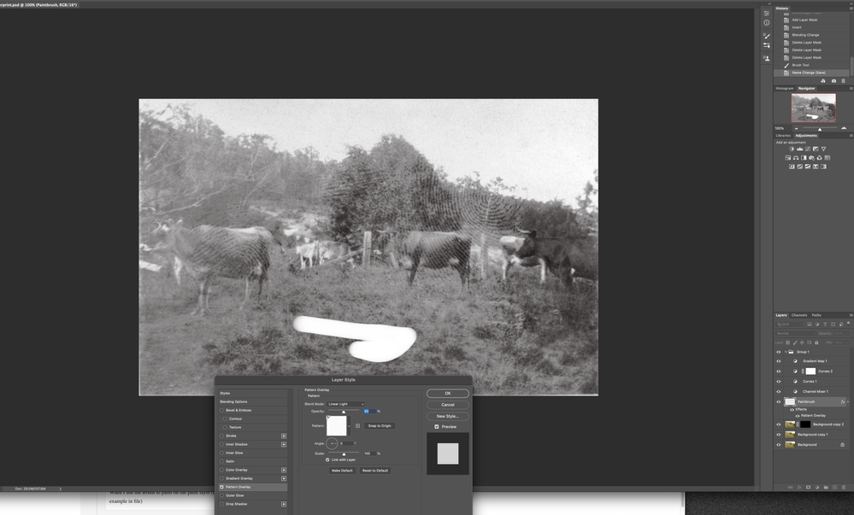The width and height of the screenshot is (854, 515).
Task: Uncheck the Pattern Overlay checkbox
Action: 221,487
